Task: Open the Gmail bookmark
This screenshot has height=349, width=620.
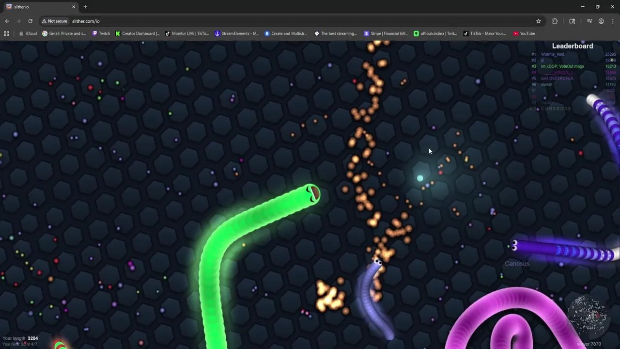Action: (x=64, y=33)
